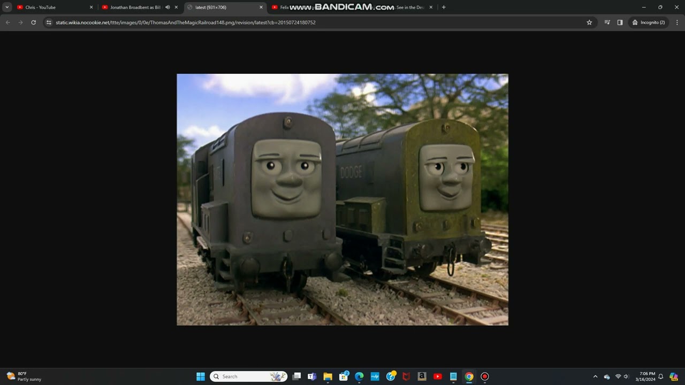Image resolution: width=685 pixels, height=385 pixels.
Task: Switch to Google Chrome on taskbar
Action: point(469,376)
